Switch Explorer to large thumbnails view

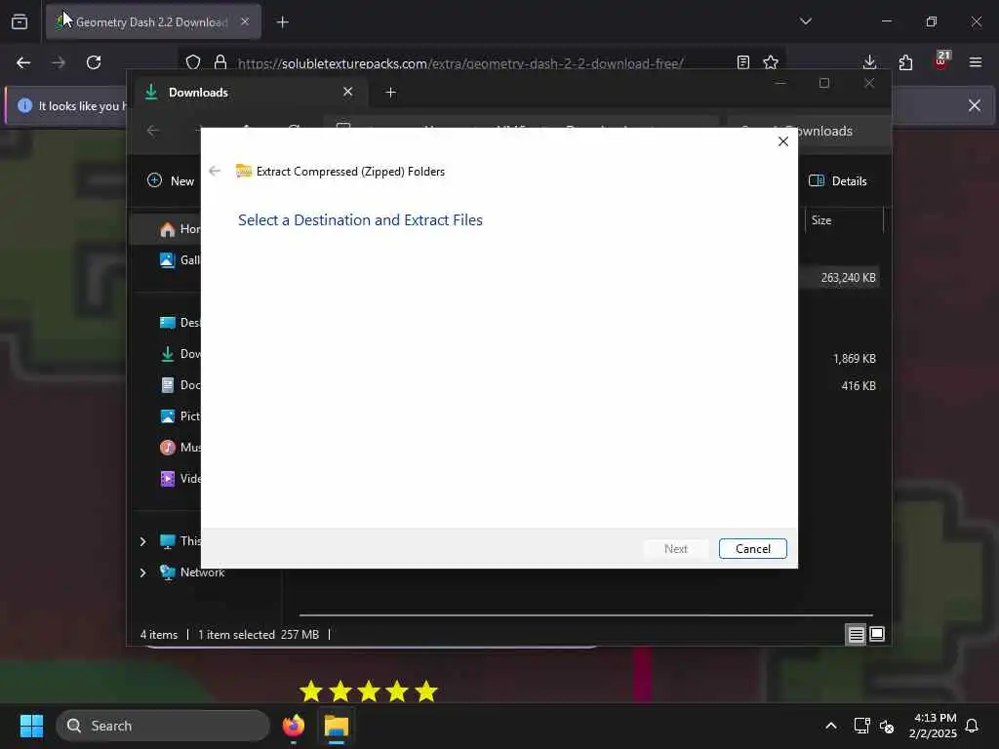point(877,634)
